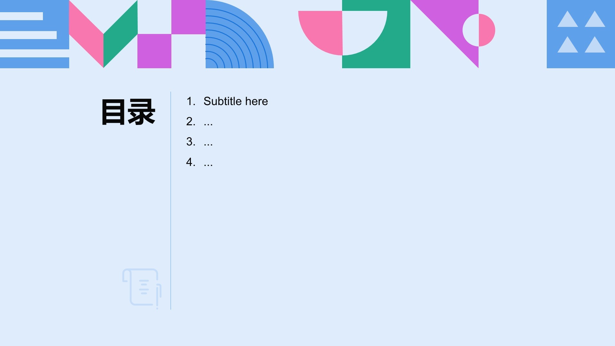
Task: Open the 'Subtitle here' list entry
Action: (x=236, y=101)
